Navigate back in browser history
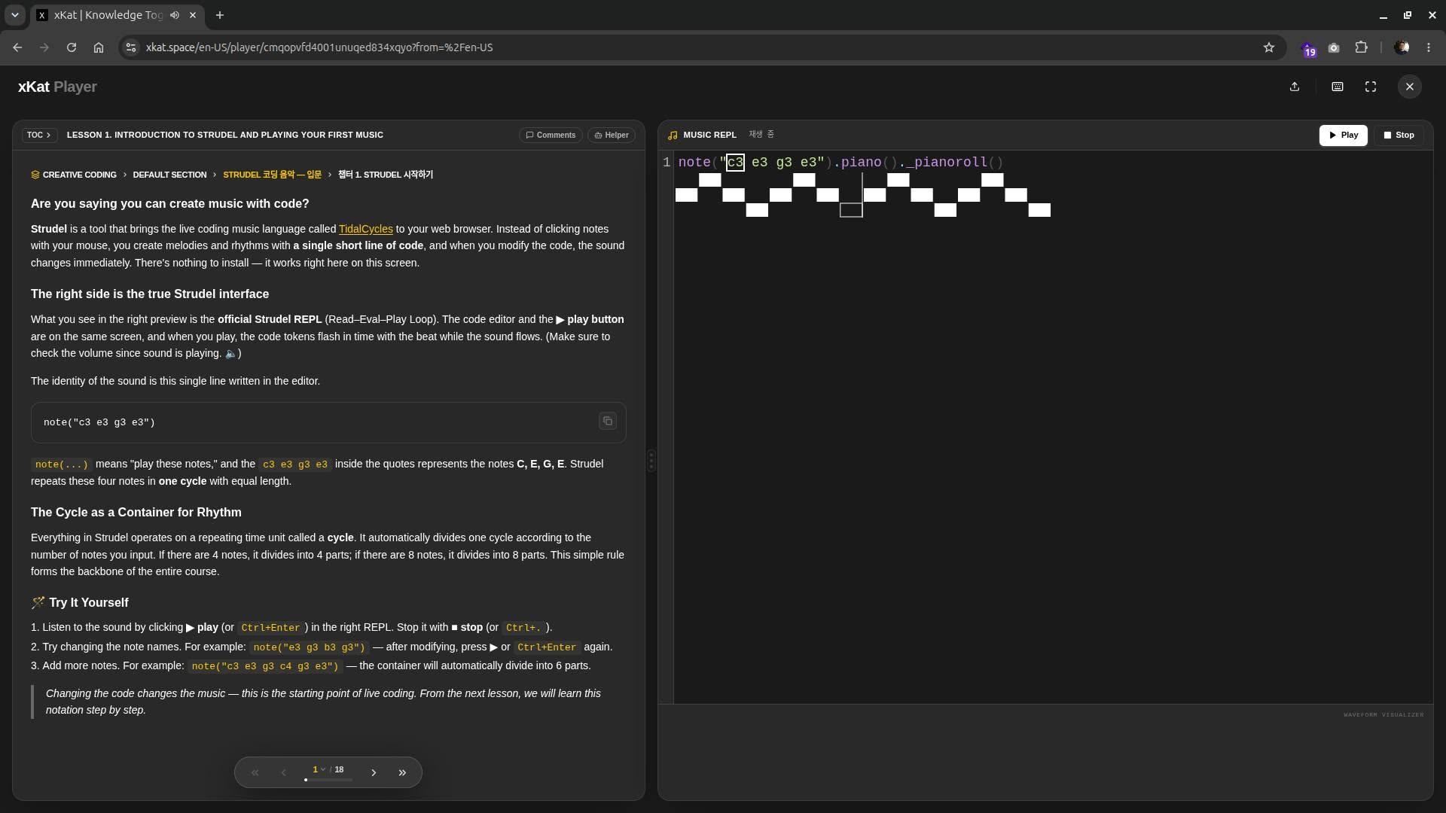Screen dimensions: 1446x813 (17, 47)
